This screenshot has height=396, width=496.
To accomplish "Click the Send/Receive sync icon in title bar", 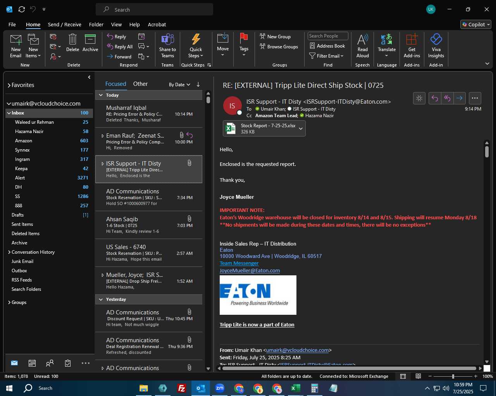I will [22, 9].
